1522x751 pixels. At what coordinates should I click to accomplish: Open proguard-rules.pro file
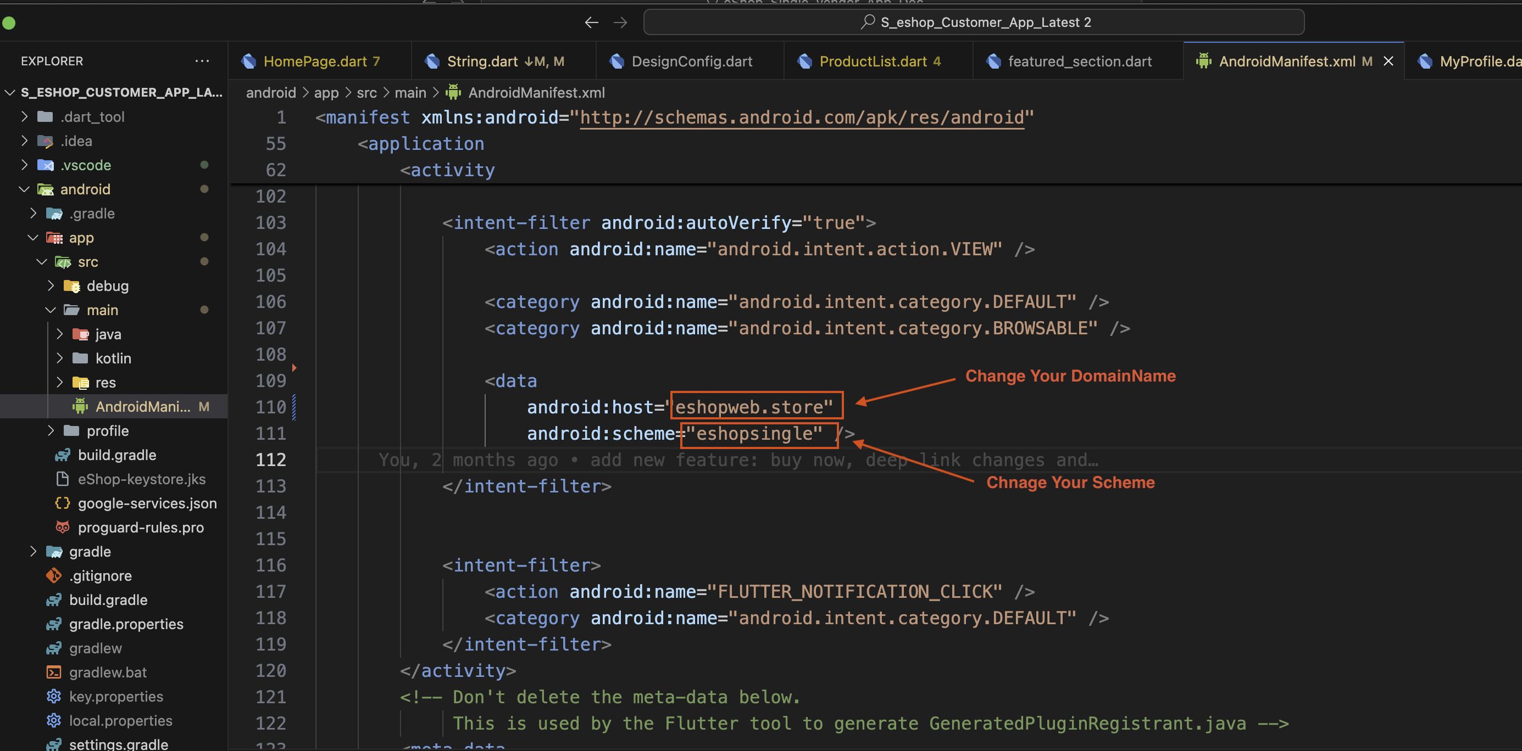tap(141, 527)
